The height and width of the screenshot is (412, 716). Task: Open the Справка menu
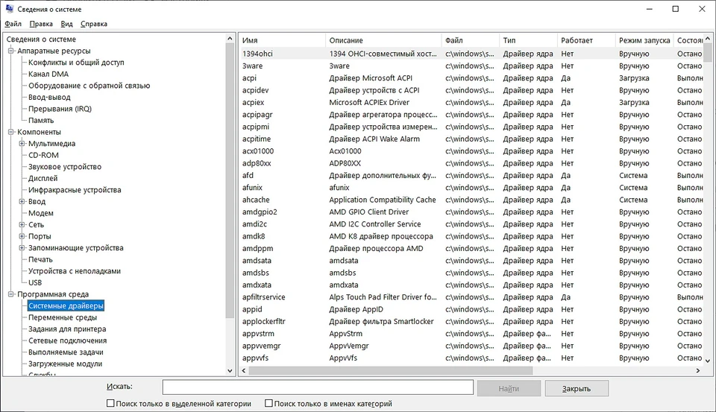click(x=94, y=24)
